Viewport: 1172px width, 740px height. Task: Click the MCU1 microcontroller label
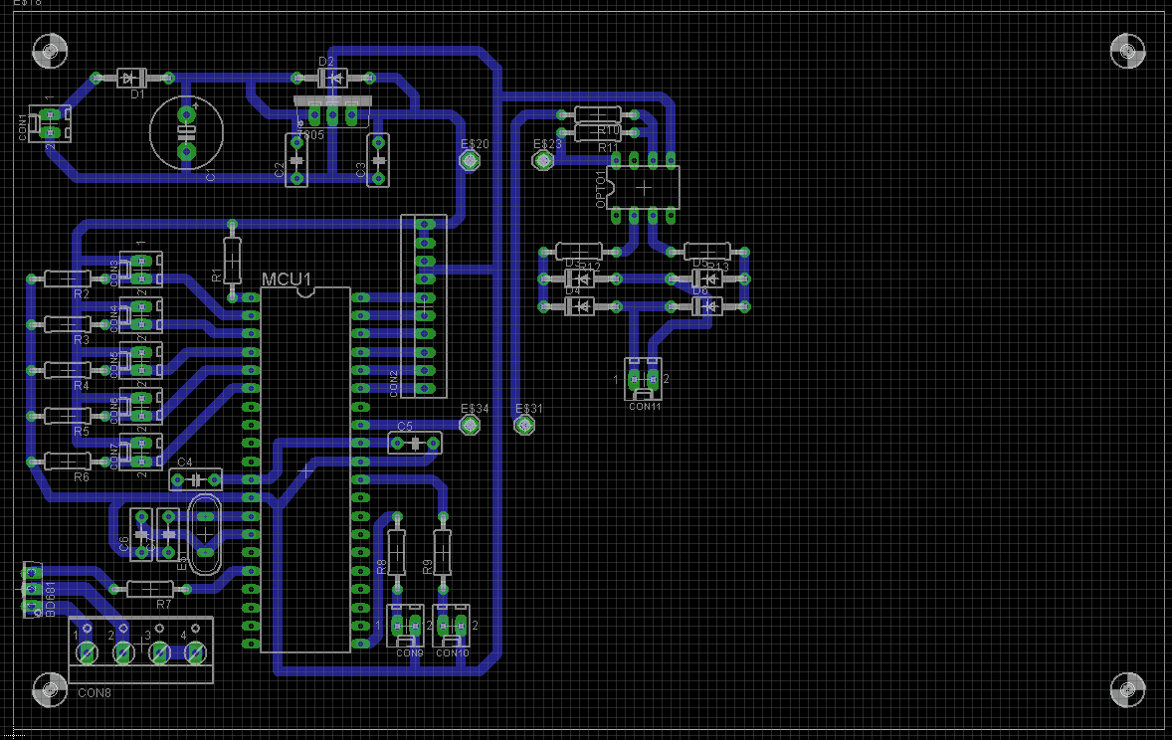point(287,278)
